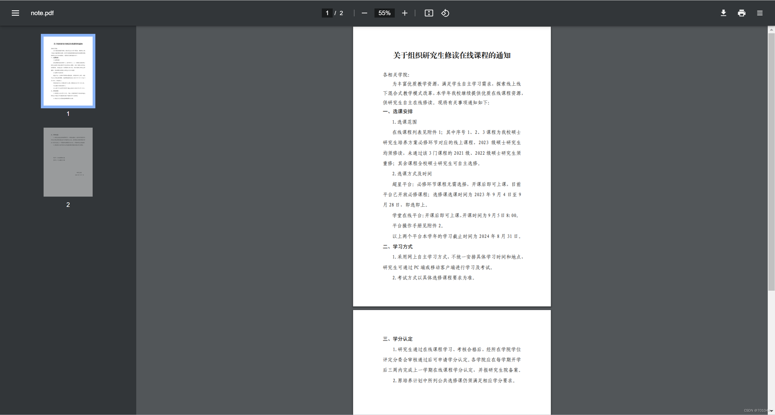This screenshot has width=775, height=415.
Task: Download the PDF file
Action: click(724, 13)
